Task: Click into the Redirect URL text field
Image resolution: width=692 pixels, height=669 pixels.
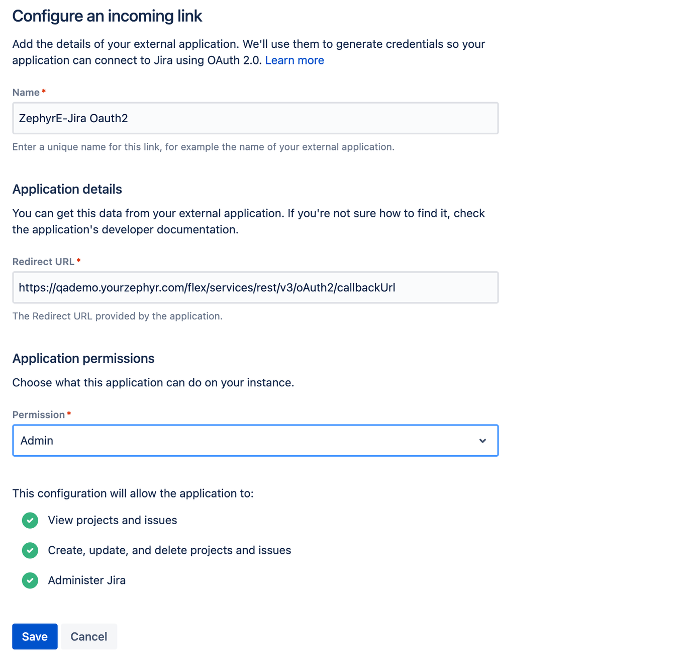Action: click(255, 288)
